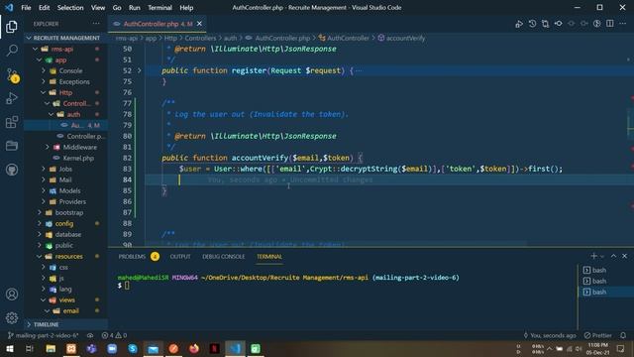Open the Windows Start menu
Viewport: 634px width, 357px height.
9,348
